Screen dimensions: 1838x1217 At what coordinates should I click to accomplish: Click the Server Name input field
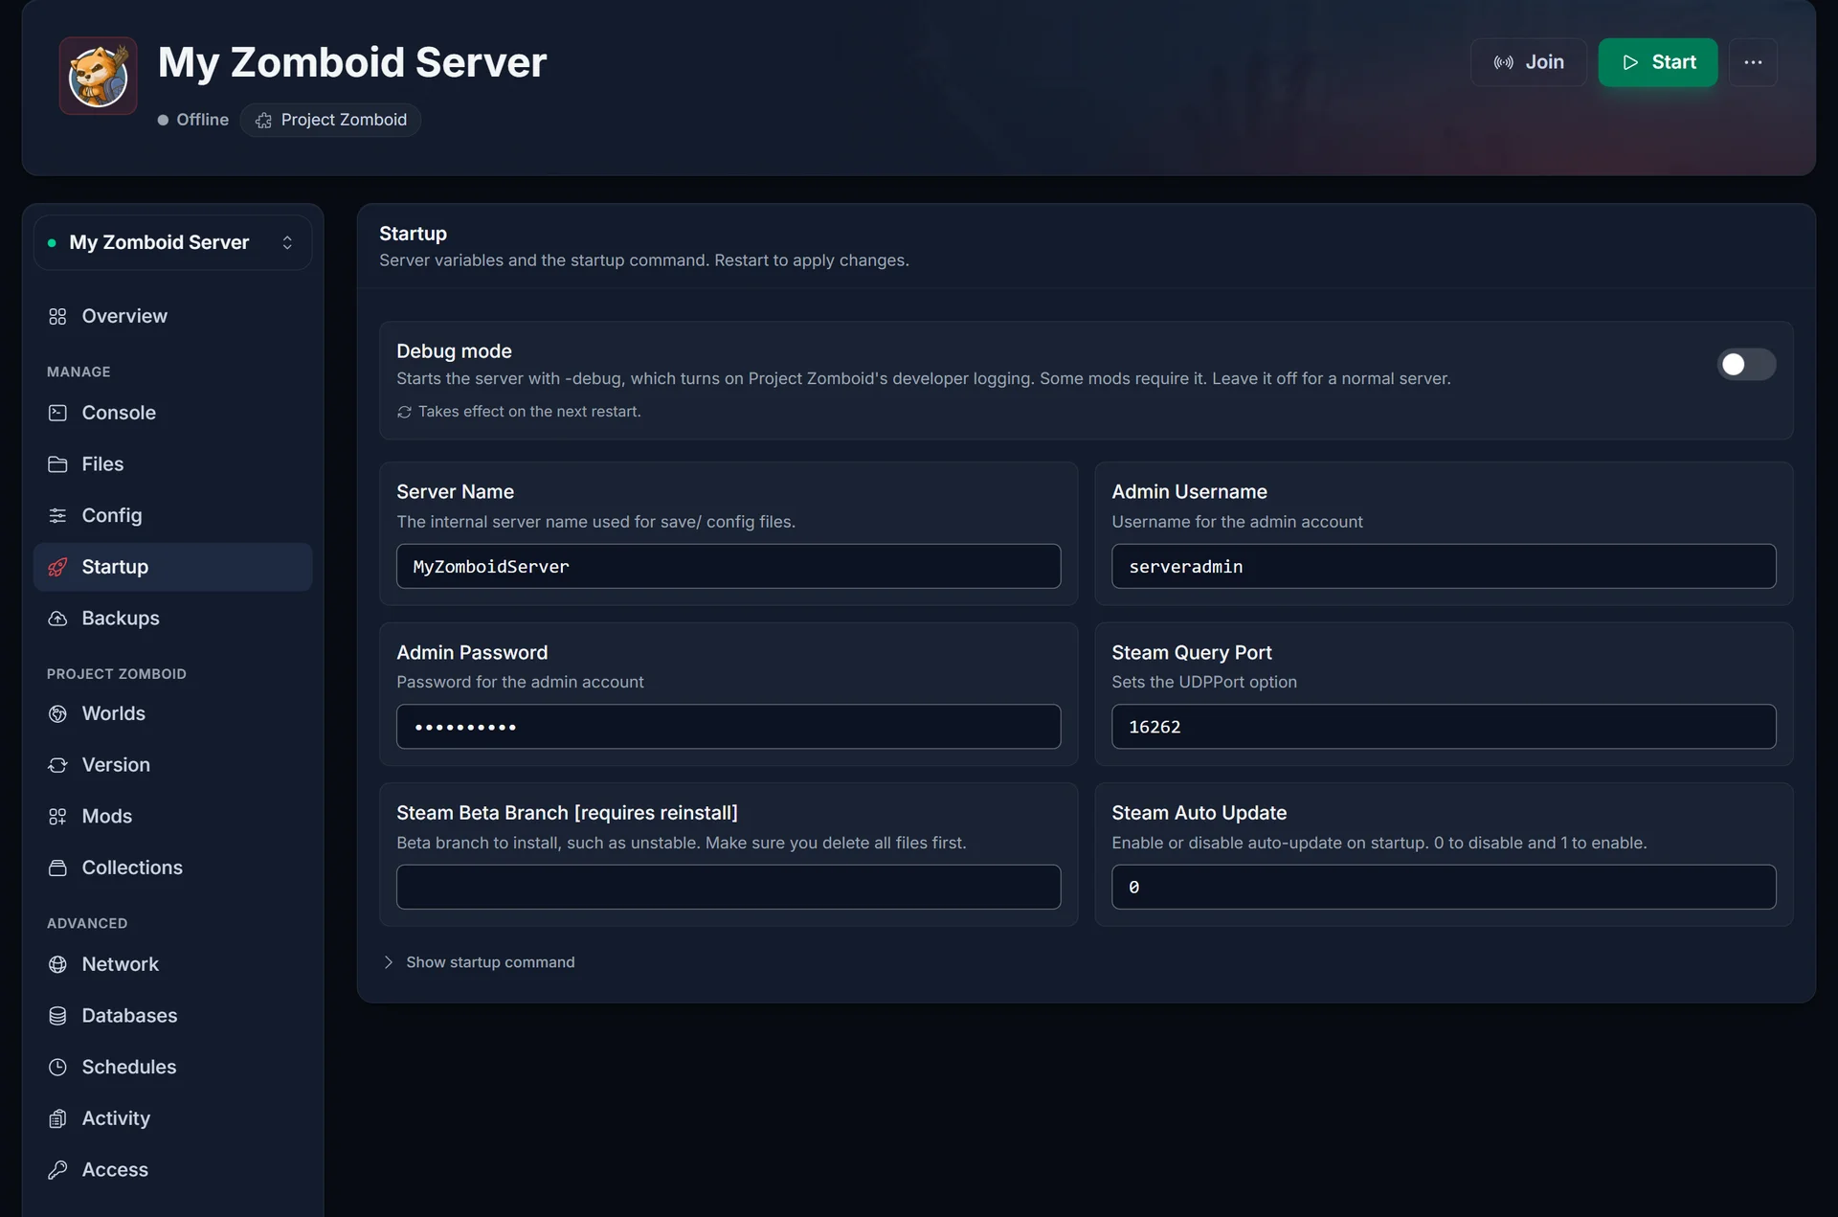728,567
